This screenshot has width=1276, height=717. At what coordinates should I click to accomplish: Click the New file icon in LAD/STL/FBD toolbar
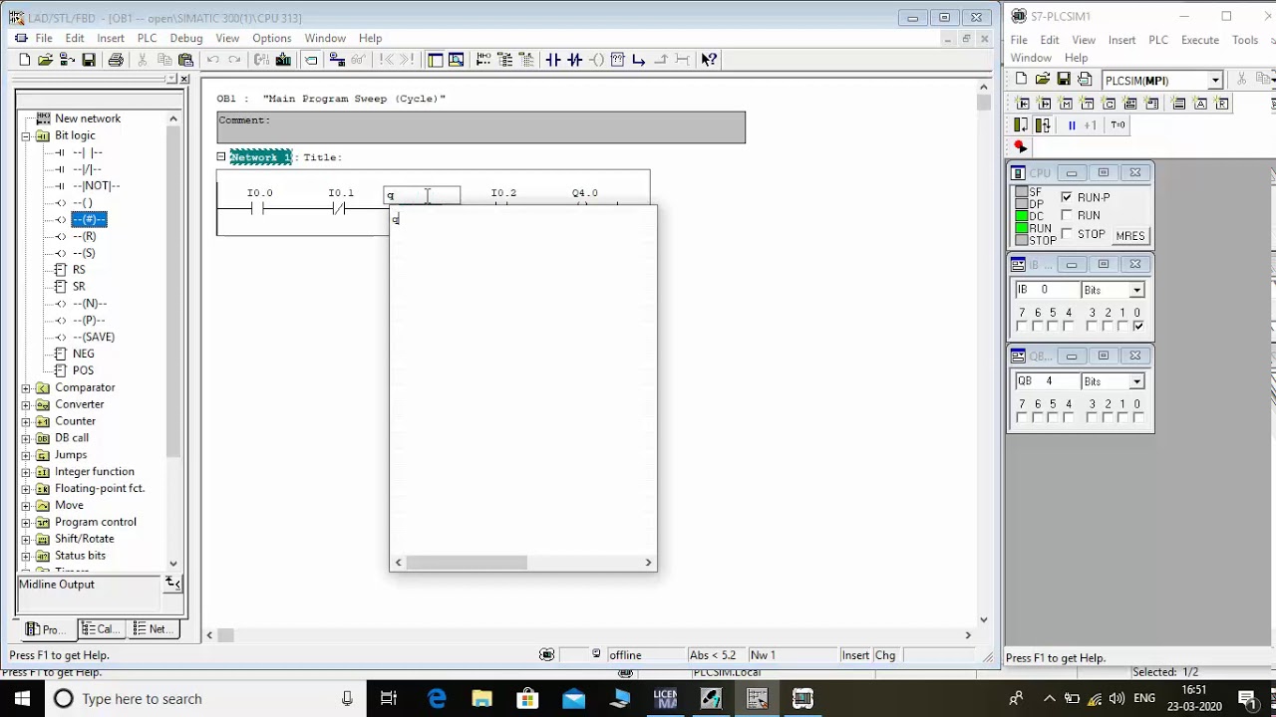coord(25,60)
